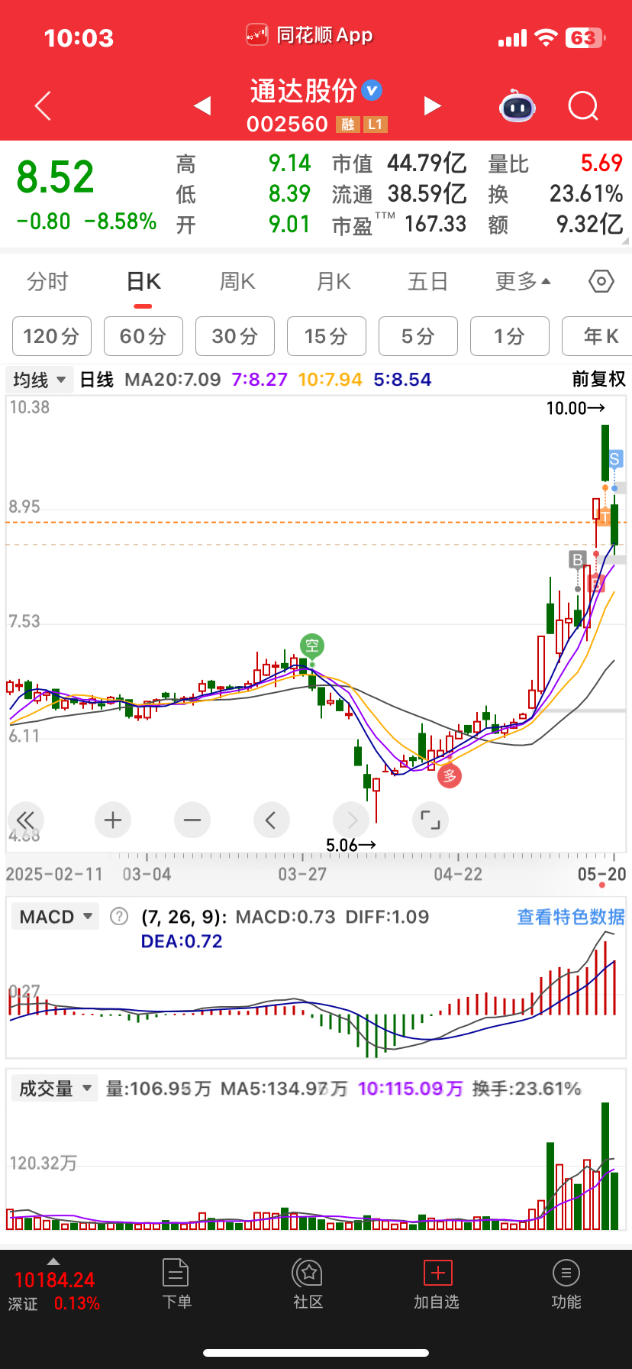
Task: Go back with the left chevron icon
Action: (44, 106)
